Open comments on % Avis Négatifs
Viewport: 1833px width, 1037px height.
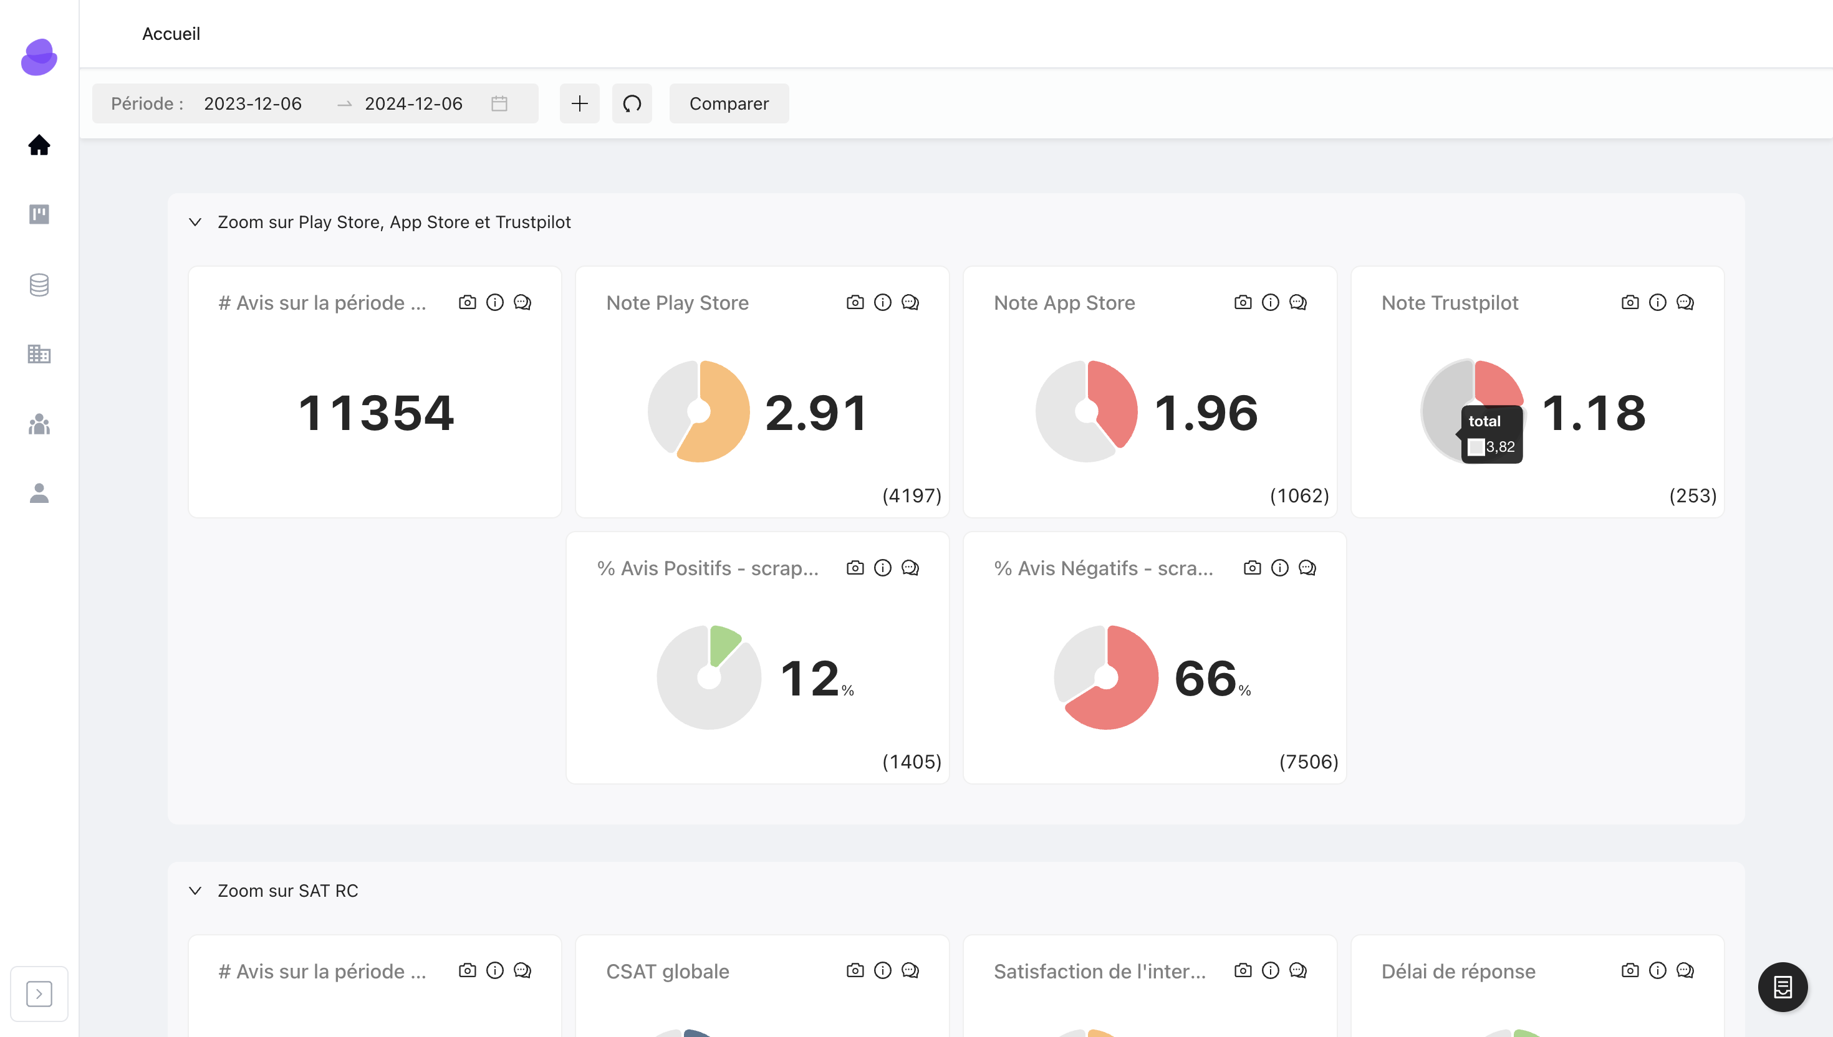[x=1307, y=568]
